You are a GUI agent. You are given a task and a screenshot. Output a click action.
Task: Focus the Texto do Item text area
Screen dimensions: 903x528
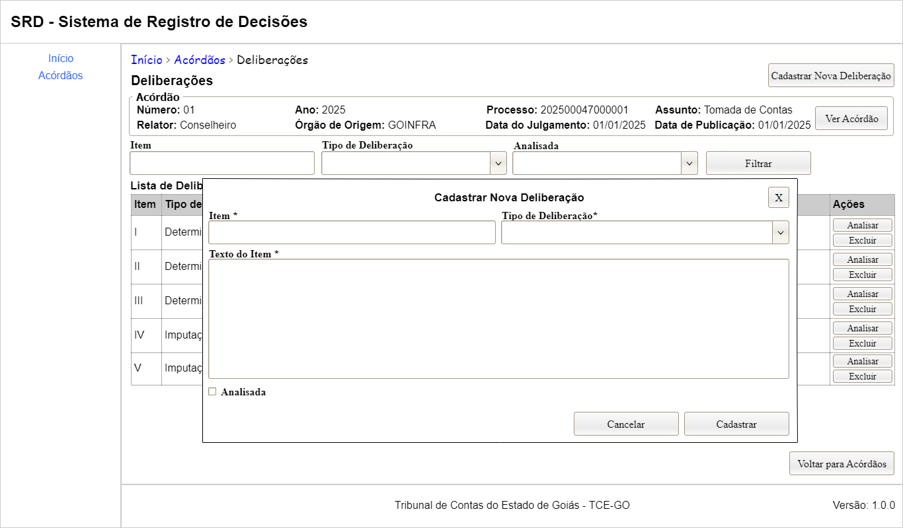pyautogui.click(x=498, y=319)
